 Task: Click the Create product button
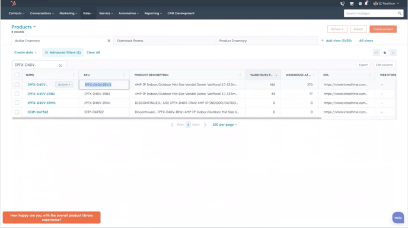(x=383, y=29)
